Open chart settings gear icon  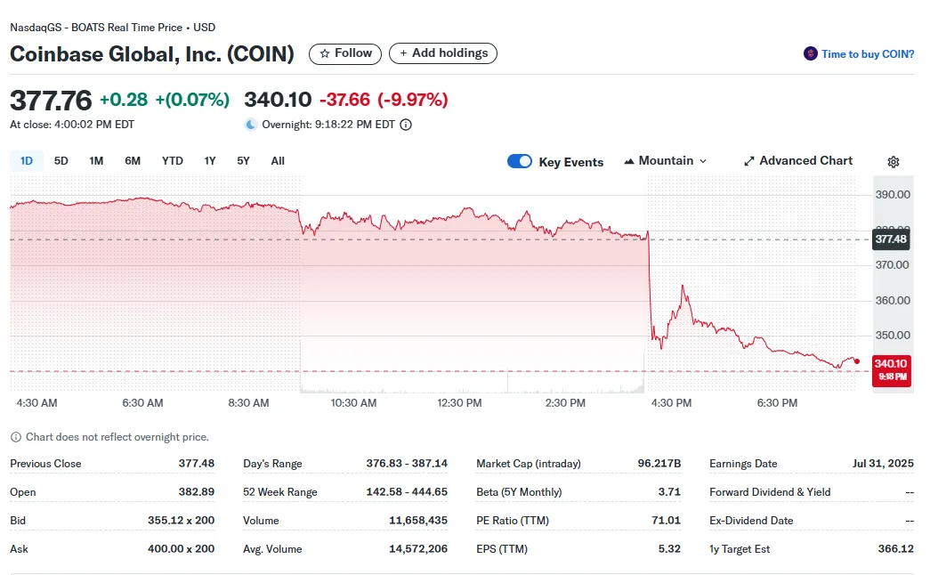(x=894, y=162)
